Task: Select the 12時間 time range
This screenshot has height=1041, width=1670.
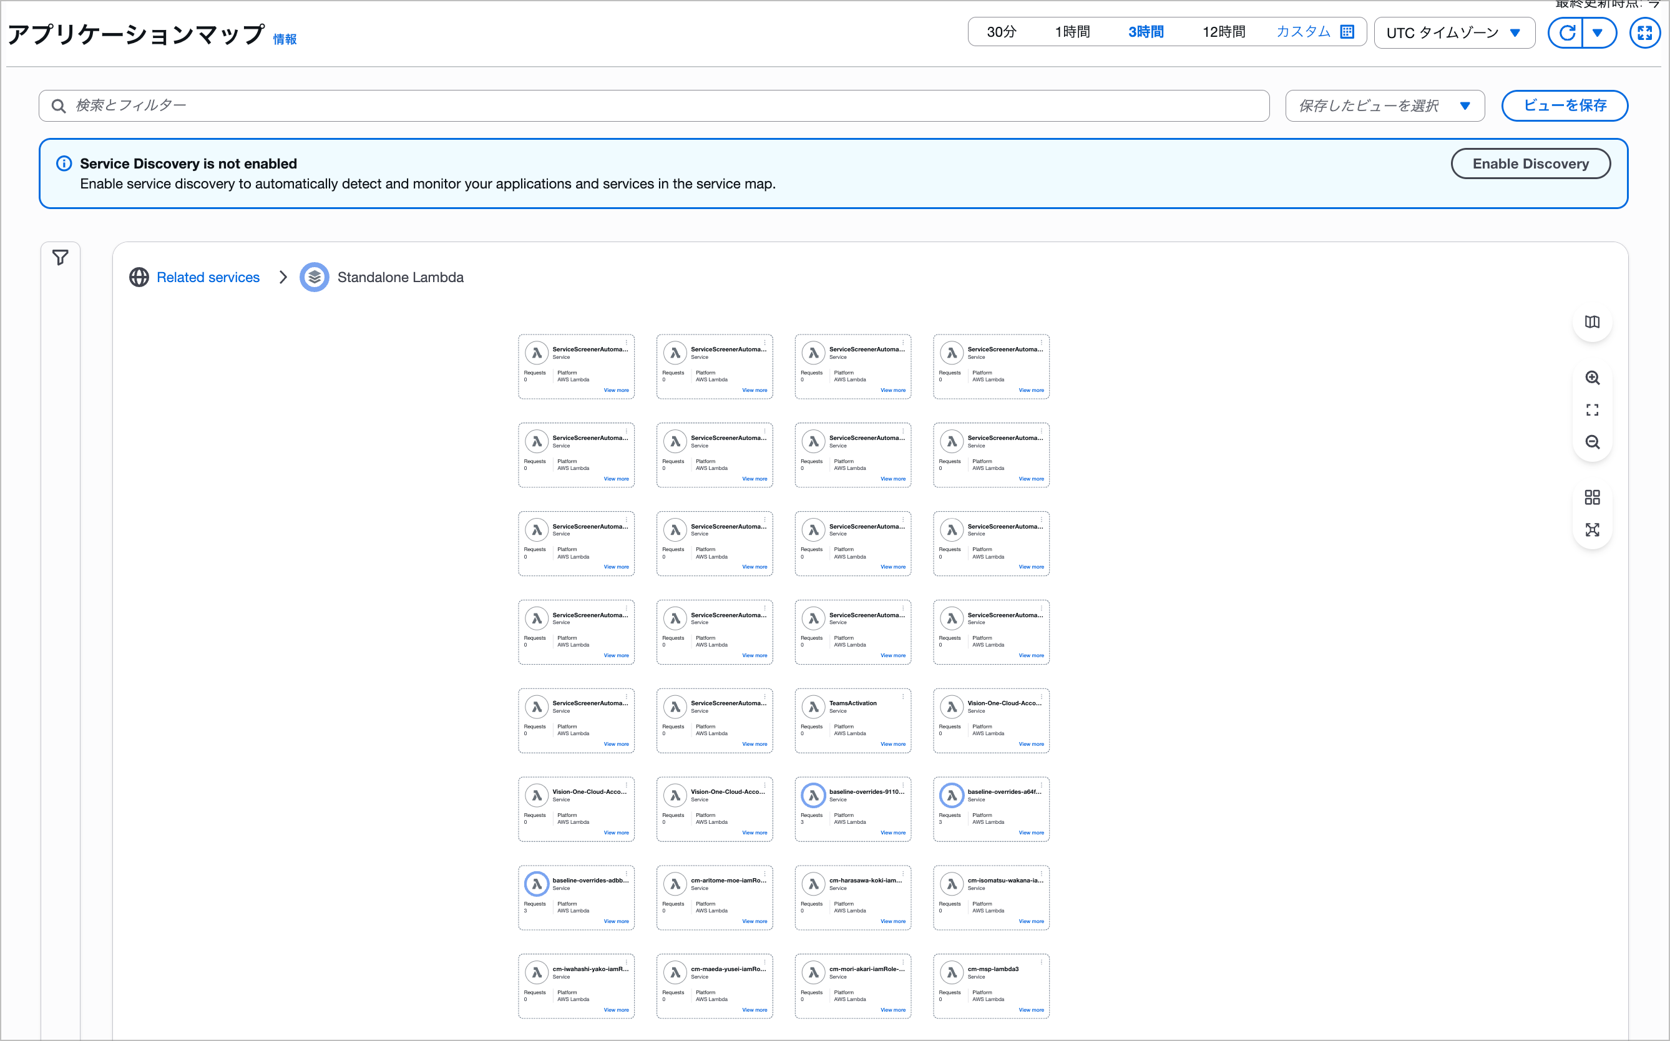Action: click(1223, 32)
